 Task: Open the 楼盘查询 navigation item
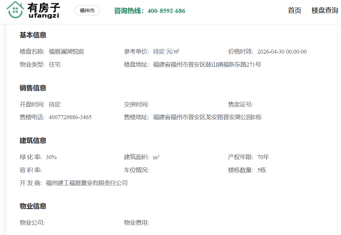click(x=325, y=10)
